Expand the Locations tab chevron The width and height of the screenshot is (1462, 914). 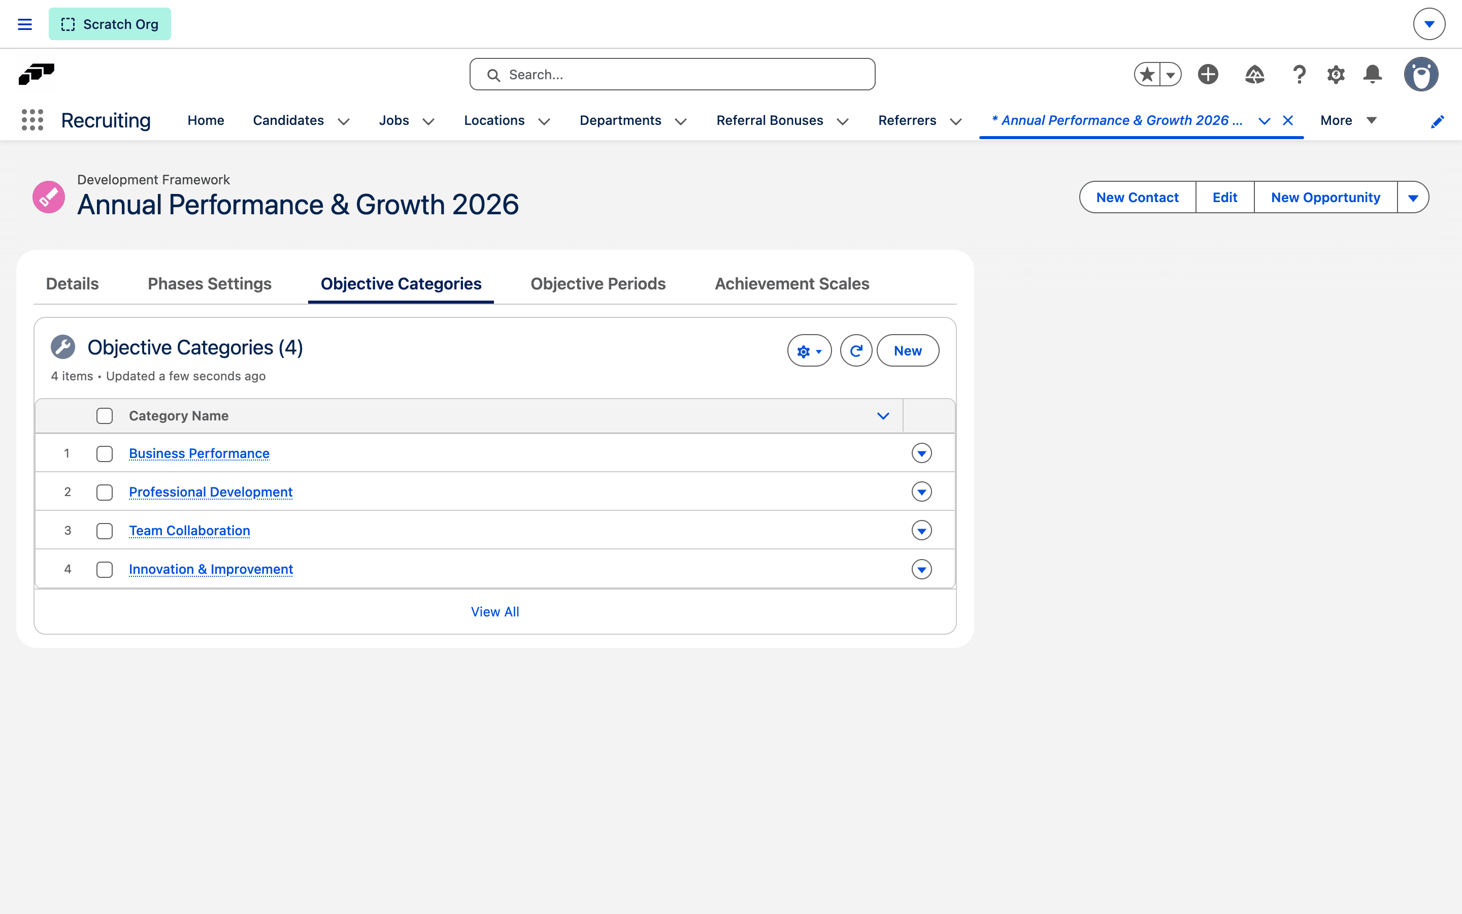click(544, 121)
